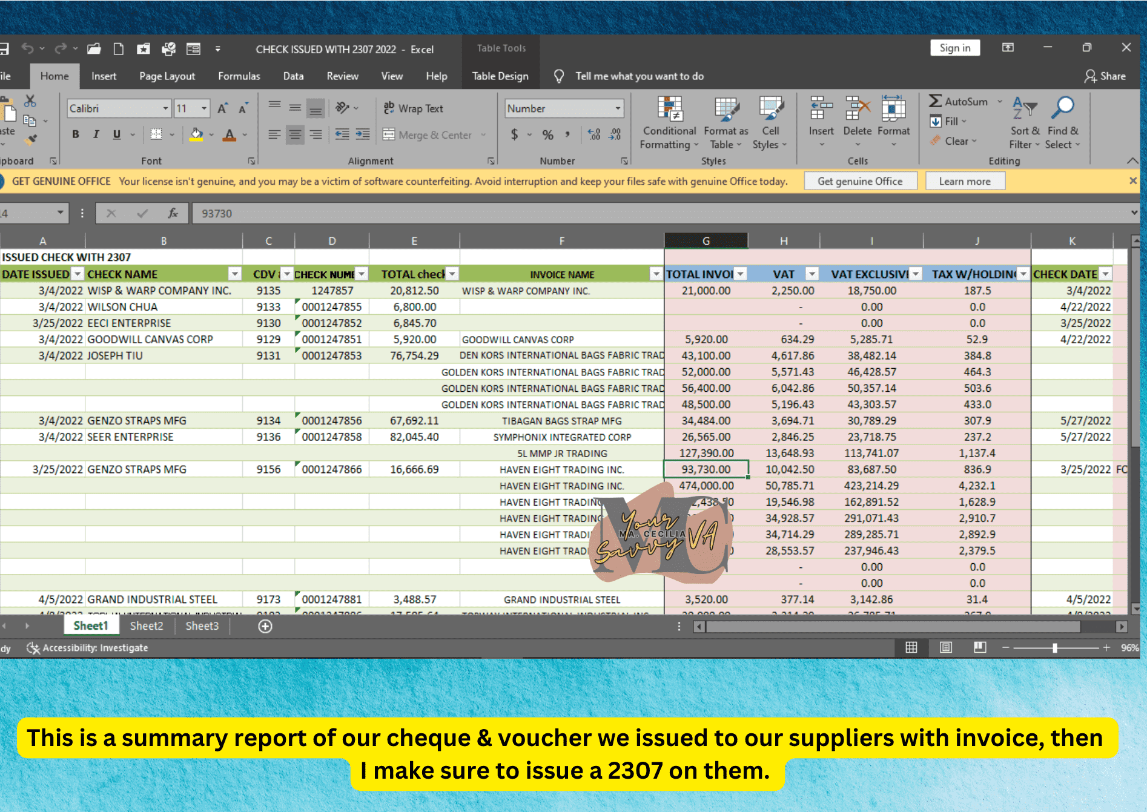Image resolution: width=1147 pixels, height=812 pixels.
Task: Toggle Bold formatting
Action: 76,134
